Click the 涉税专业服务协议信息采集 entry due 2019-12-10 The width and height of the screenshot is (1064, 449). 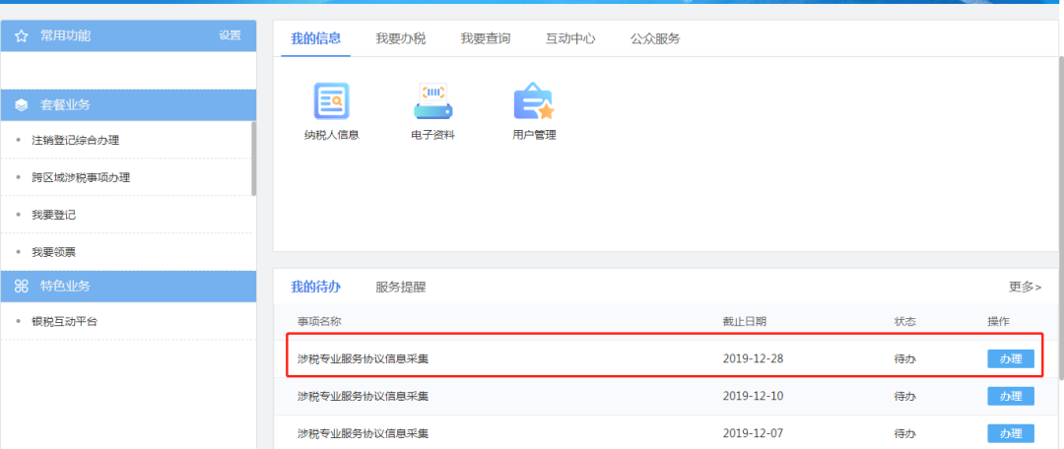363,396
